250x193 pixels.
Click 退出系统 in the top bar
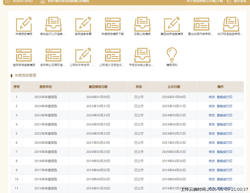click(239, 1)
